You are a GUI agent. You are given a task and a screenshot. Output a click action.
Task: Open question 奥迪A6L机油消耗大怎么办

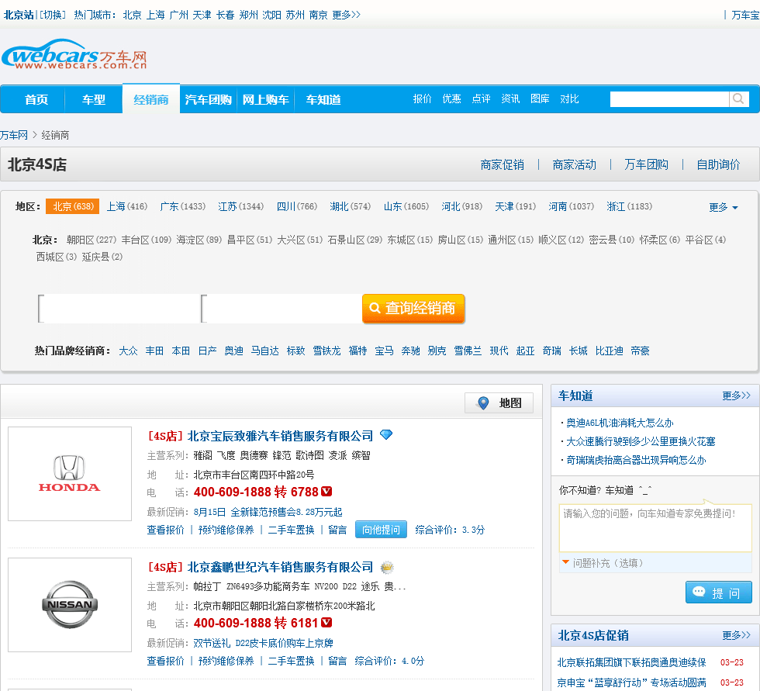620,423
